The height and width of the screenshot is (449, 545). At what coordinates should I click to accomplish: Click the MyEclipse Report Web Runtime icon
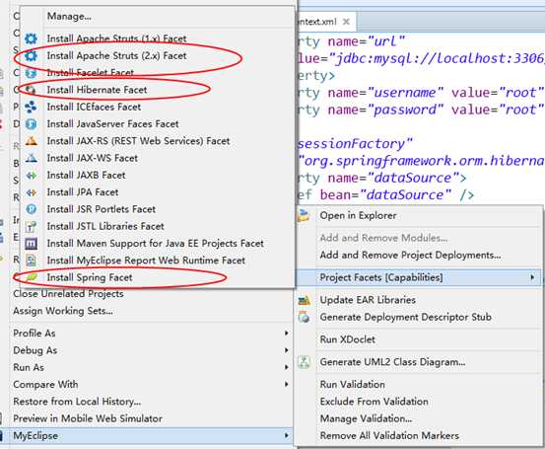point(31,260)
